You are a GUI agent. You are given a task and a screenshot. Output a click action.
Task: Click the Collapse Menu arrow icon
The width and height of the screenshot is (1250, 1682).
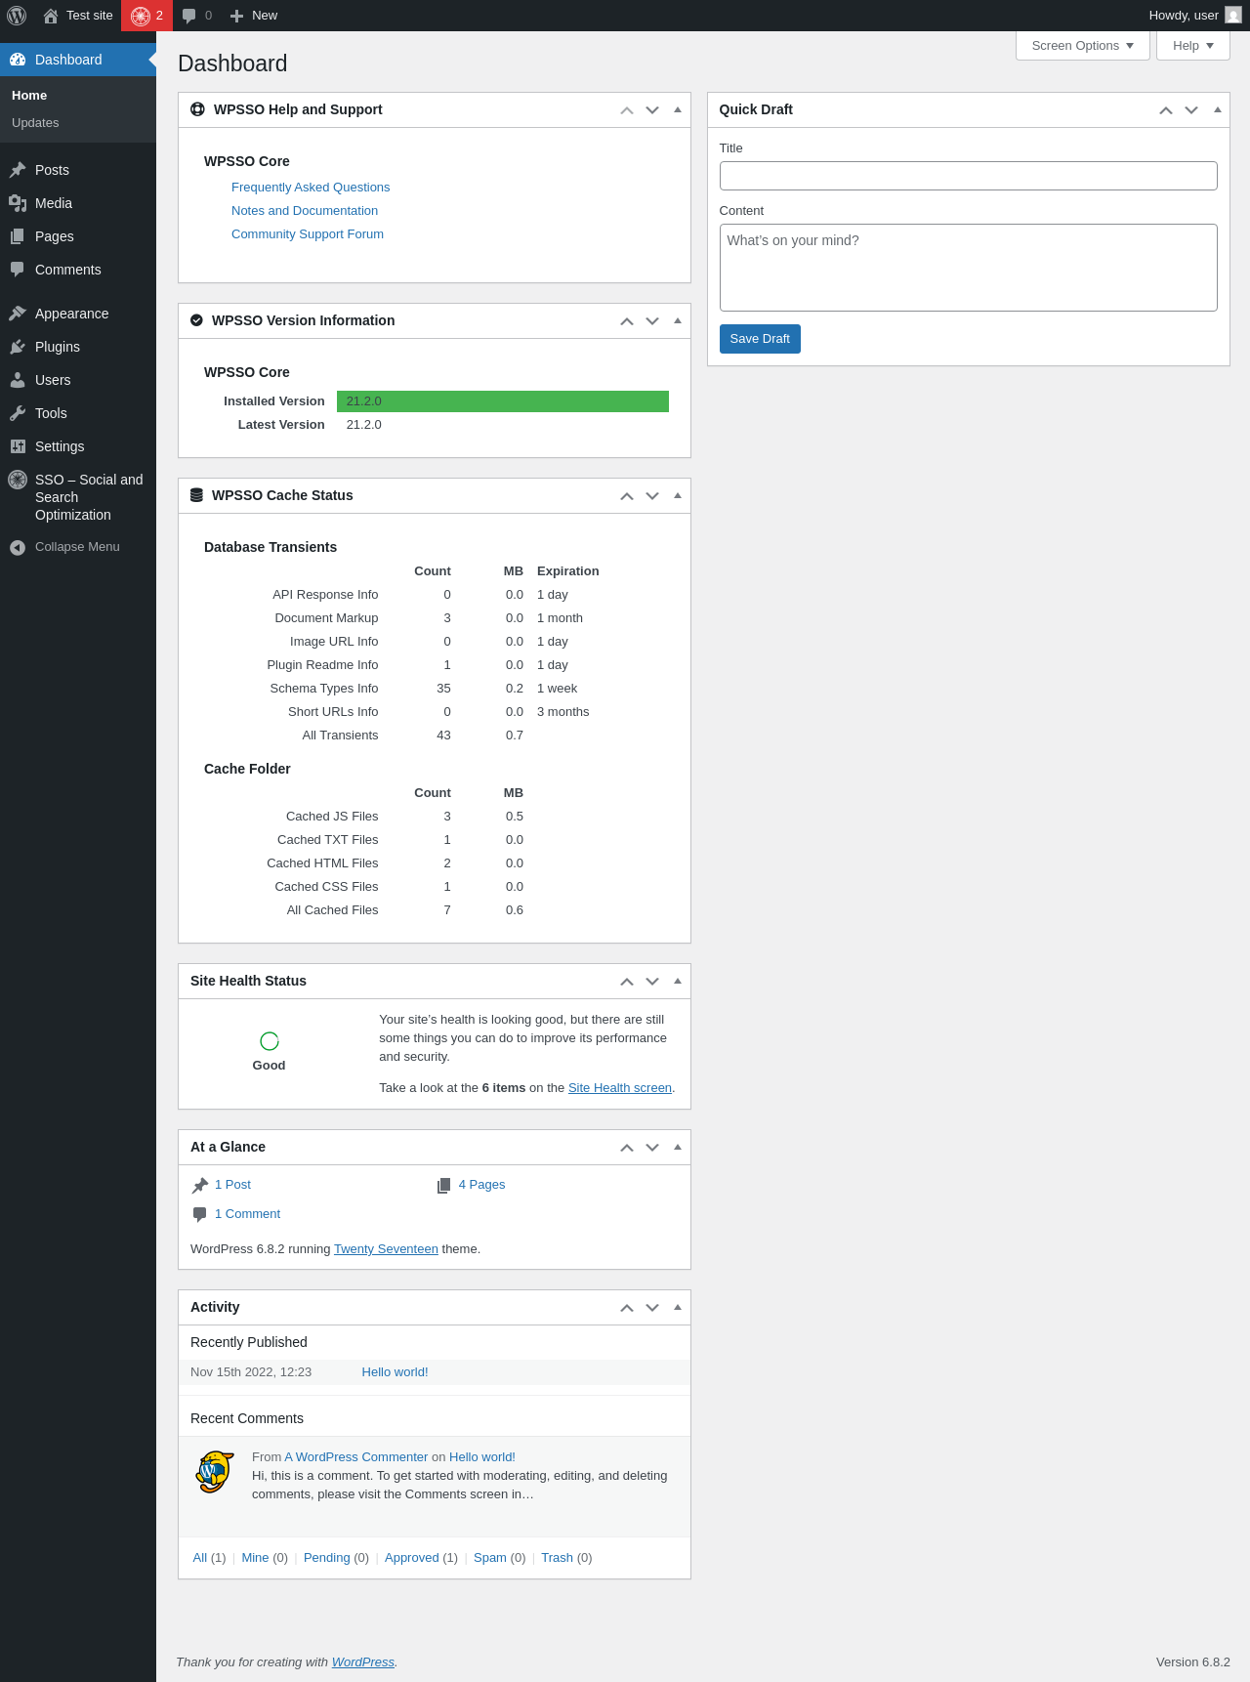18,548
